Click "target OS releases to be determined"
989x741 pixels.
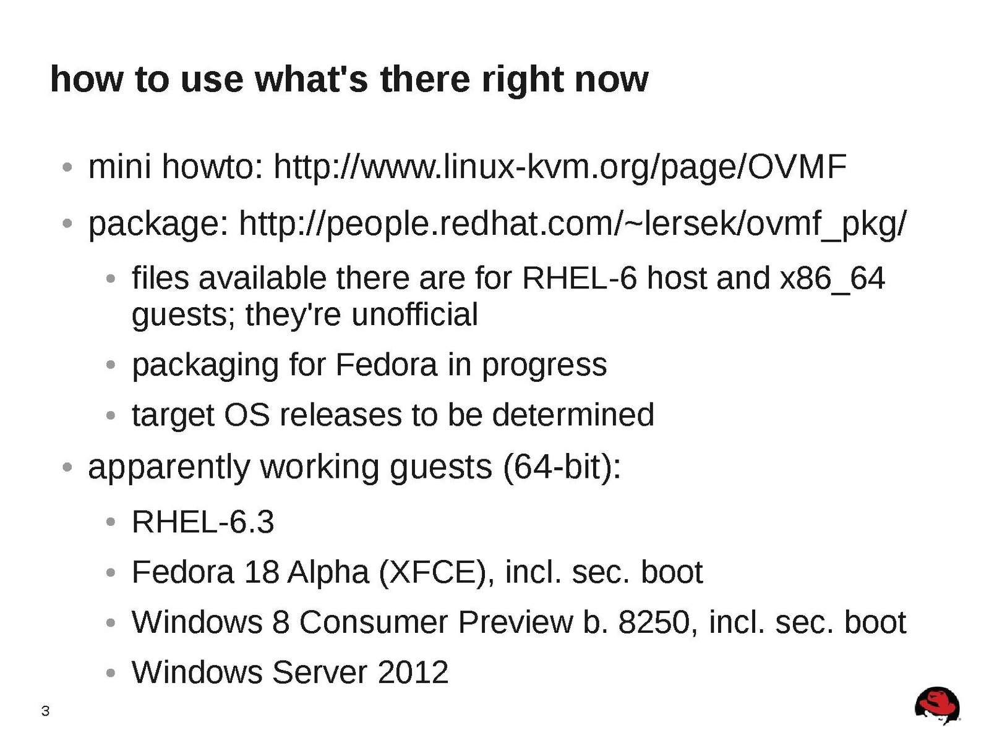[393, 415]
